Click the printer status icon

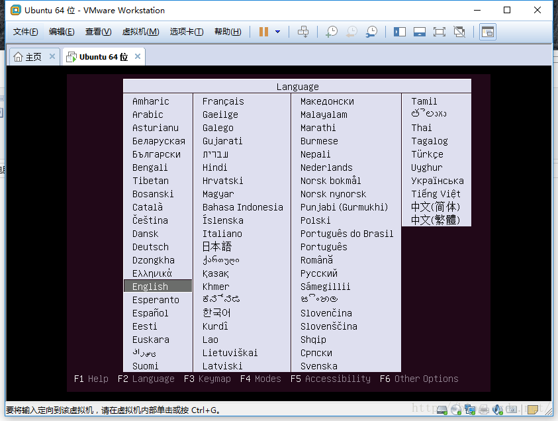[484, 410]
